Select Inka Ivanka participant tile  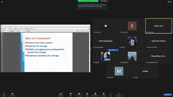pyautogui.click(x=106, y=26)
